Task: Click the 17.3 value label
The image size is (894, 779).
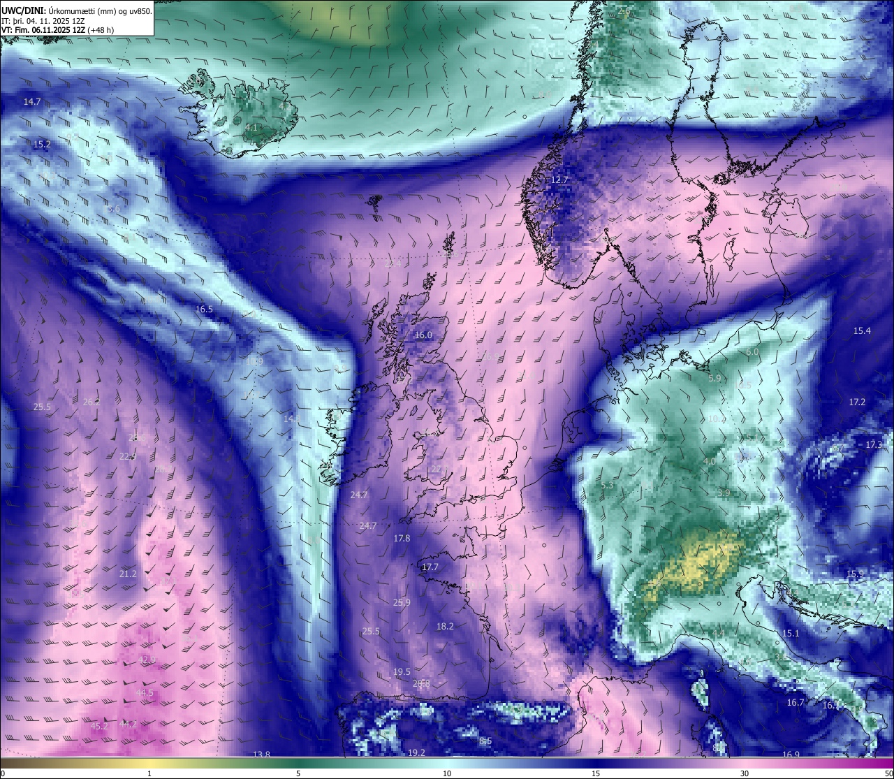Action: [874, 445]
